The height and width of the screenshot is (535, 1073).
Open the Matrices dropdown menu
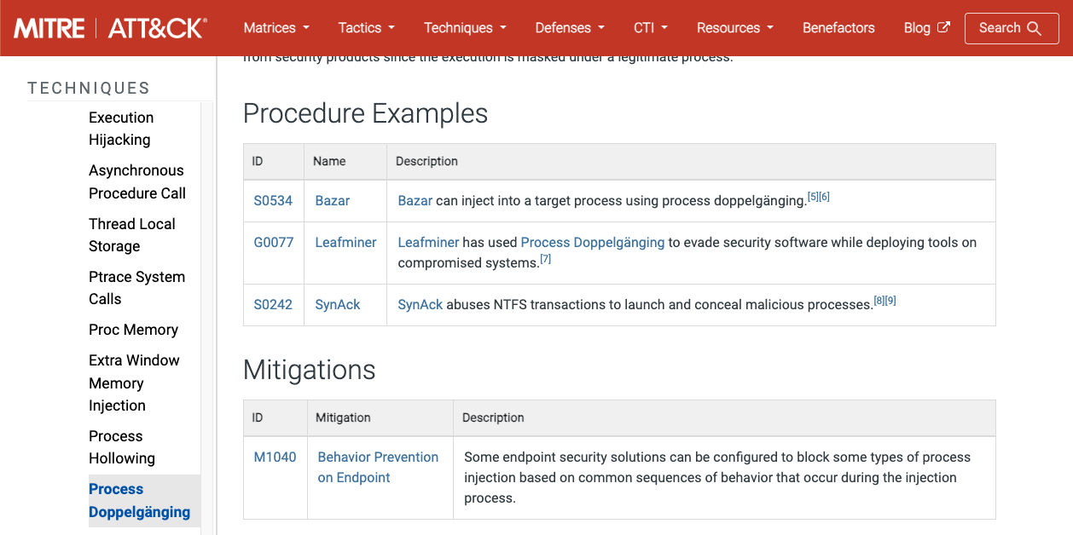click(x=276, y=28)
